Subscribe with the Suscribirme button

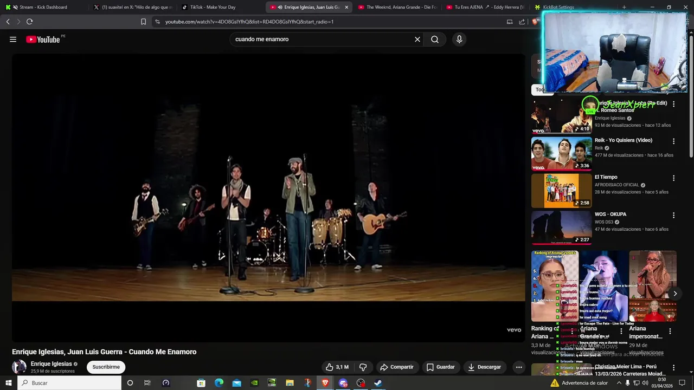106,367
